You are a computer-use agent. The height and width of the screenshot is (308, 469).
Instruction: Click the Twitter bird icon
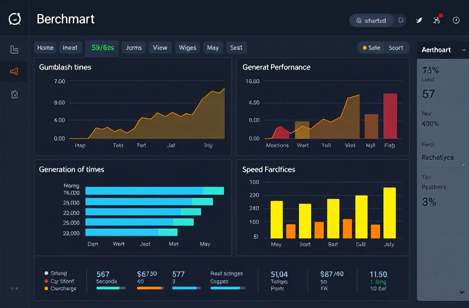point(419,20)
